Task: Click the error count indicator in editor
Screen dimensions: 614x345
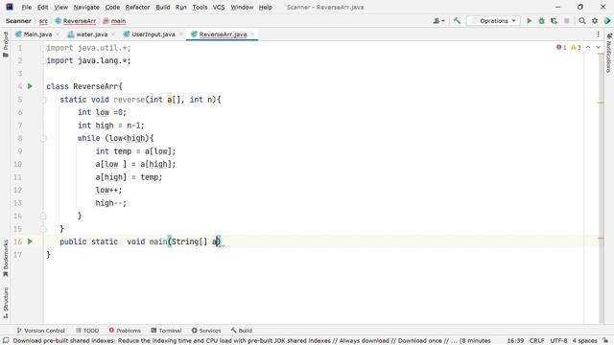Action: pyautogui.click(x=561, y=47)
